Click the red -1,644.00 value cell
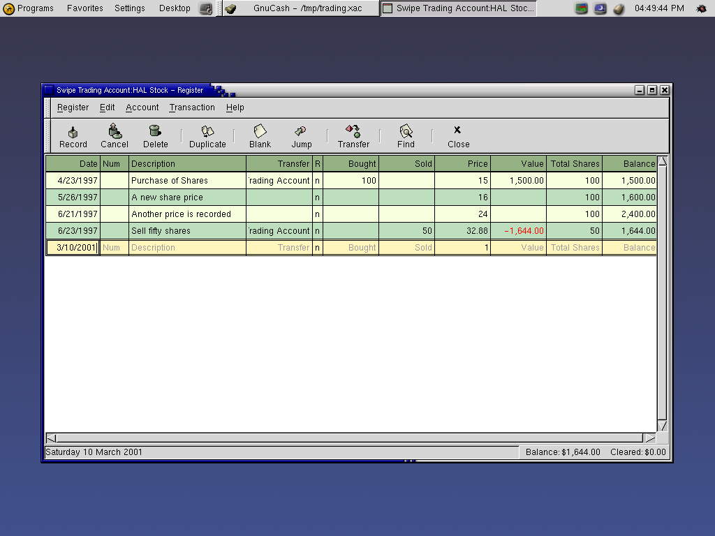715x536 pixels. (x=519, y=231)
